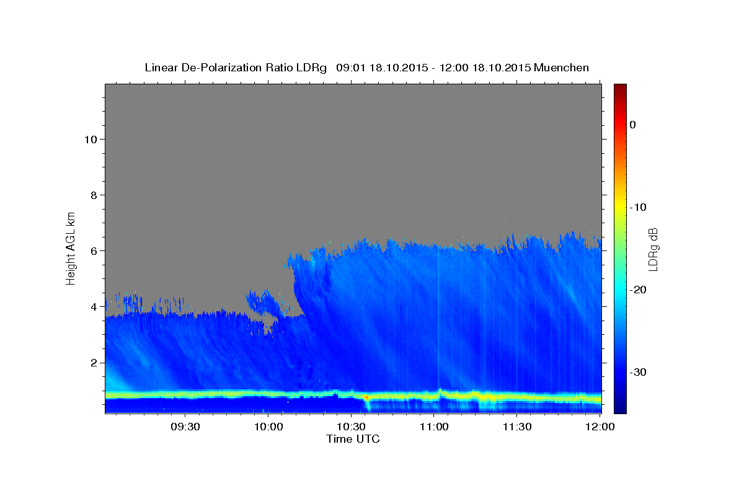Viewport: 744px width, 496px height.
Task: Click the colorbar value -30 label
Action: coord(638,372)
